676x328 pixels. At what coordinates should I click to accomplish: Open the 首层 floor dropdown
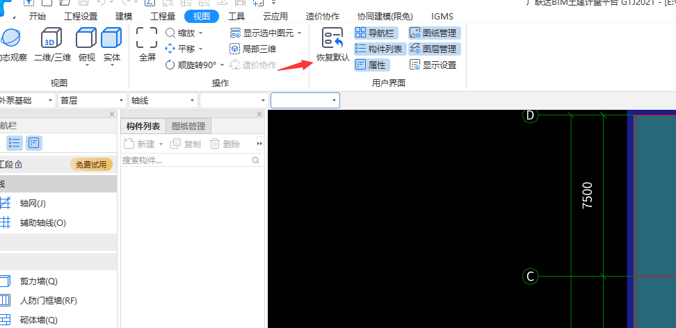pos(92,101)
